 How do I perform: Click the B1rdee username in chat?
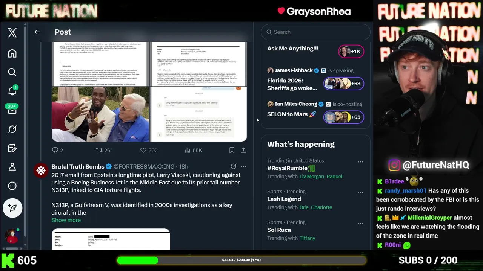[x=394, y=181]
